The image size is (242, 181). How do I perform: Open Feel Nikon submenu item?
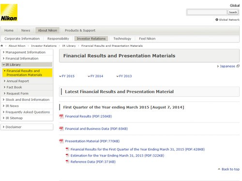pyautogui.click(x=147, y=39)
